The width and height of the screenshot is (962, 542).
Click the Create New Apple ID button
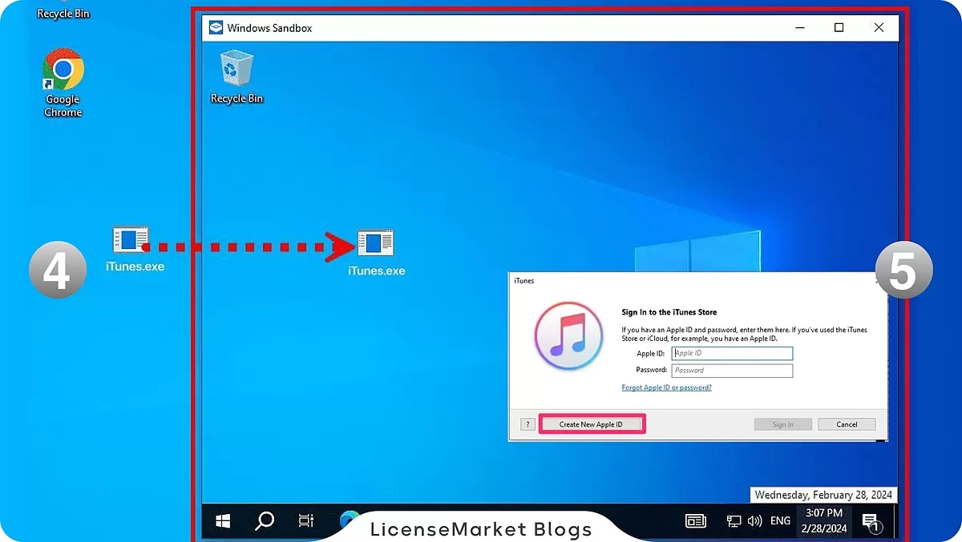[591, 424]
